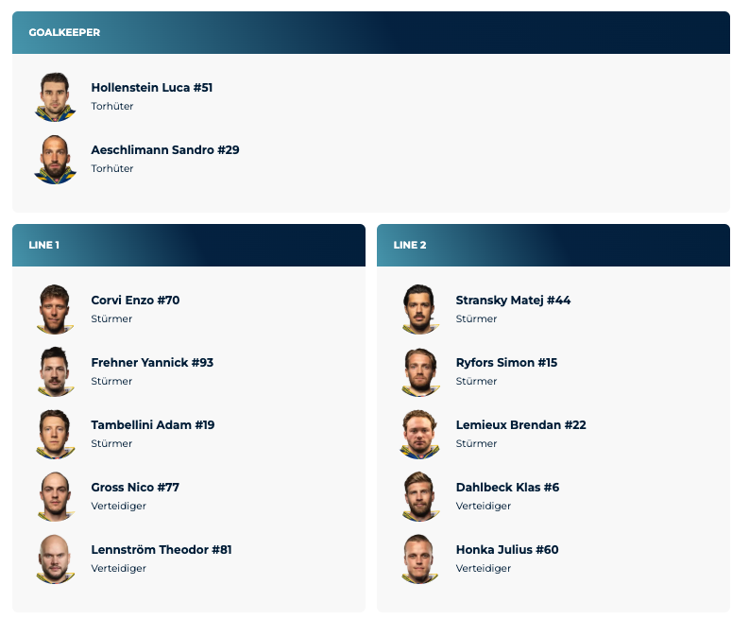Click Aeschlimann Sandro's player photo
This screenshot has height=619, width=732.
tap(56, 159)
